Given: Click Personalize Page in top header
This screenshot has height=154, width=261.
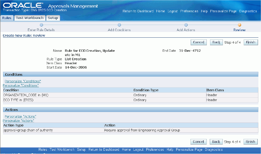Looking at the screenshot, I should (223, 11).
